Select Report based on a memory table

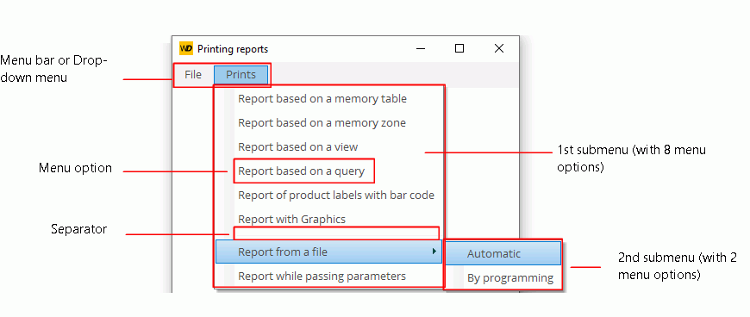click(x=322, y=99)
